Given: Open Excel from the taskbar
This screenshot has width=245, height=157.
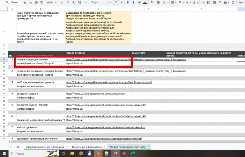Looking at the screenshot, I should 133,154.
